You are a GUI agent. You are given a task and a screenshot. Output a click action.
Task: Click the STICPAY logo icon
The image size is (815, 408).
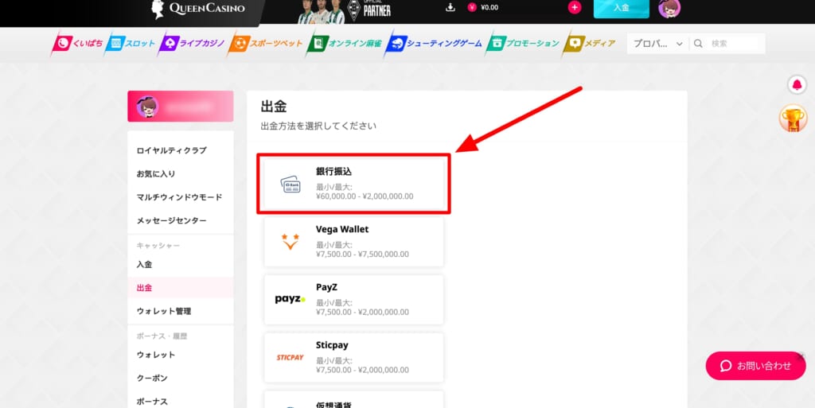pos(290,357)
